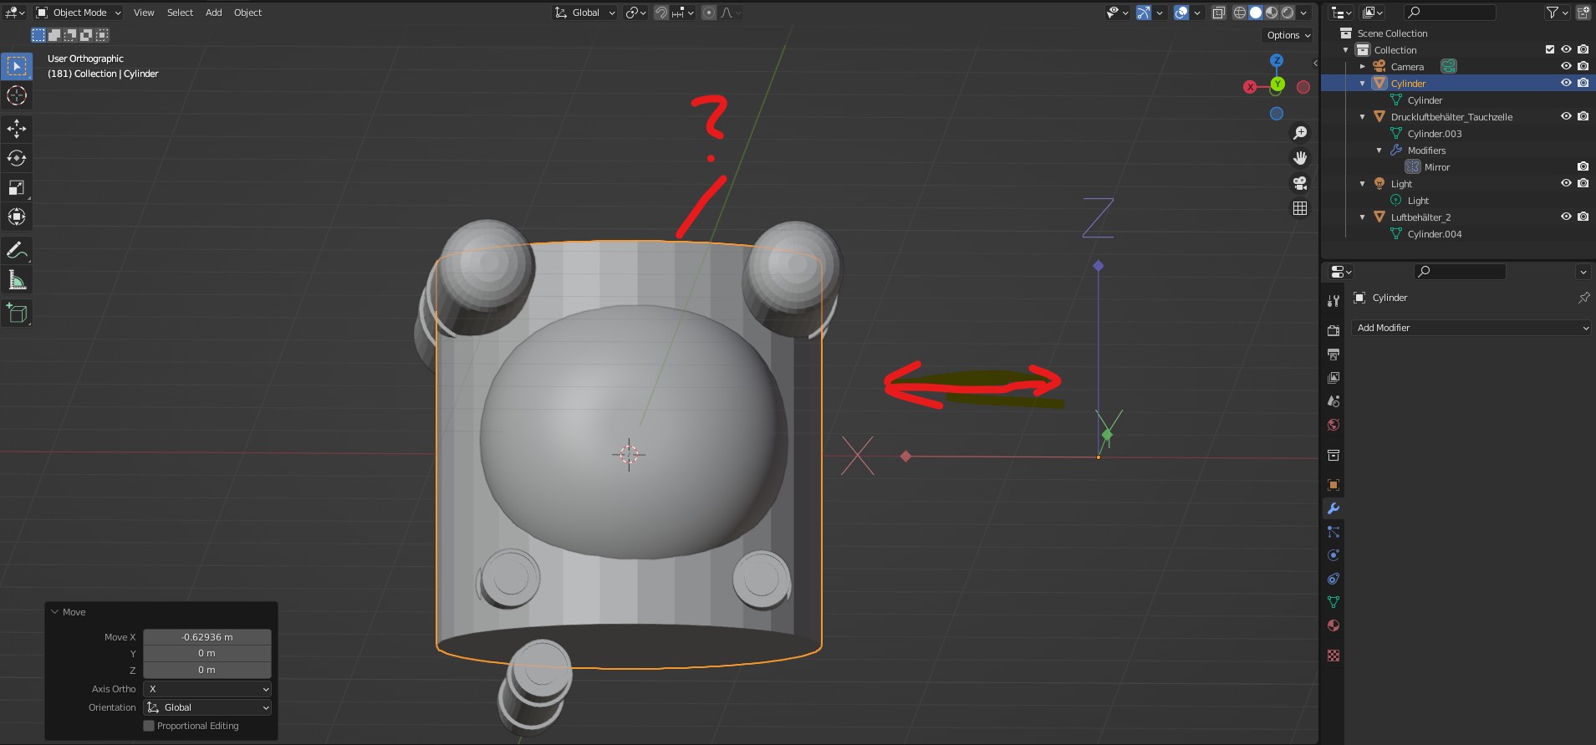Screen dimensions: 1596x745
Task: Toggle camera view in viewport
Action: click(1300, 183)
